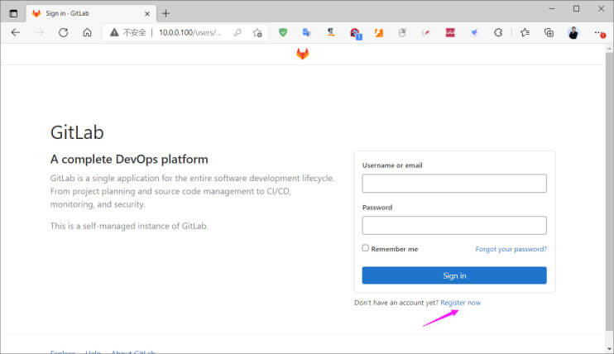Open the dark red square extension
Screen dimensions: 614x354
pos(450,33)
